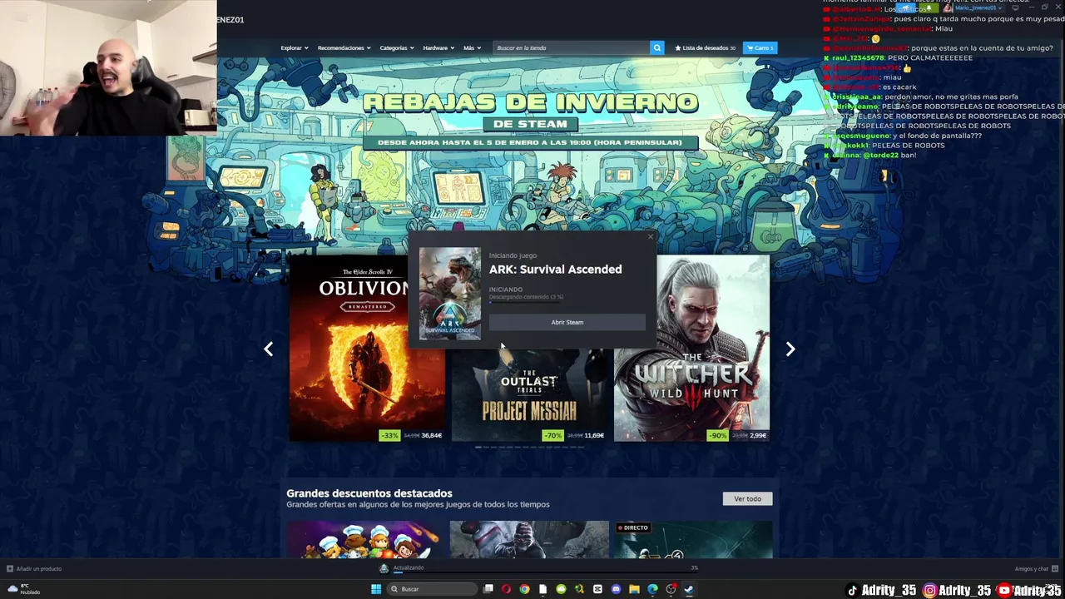Click the 11,69€ price

(594, 435)
